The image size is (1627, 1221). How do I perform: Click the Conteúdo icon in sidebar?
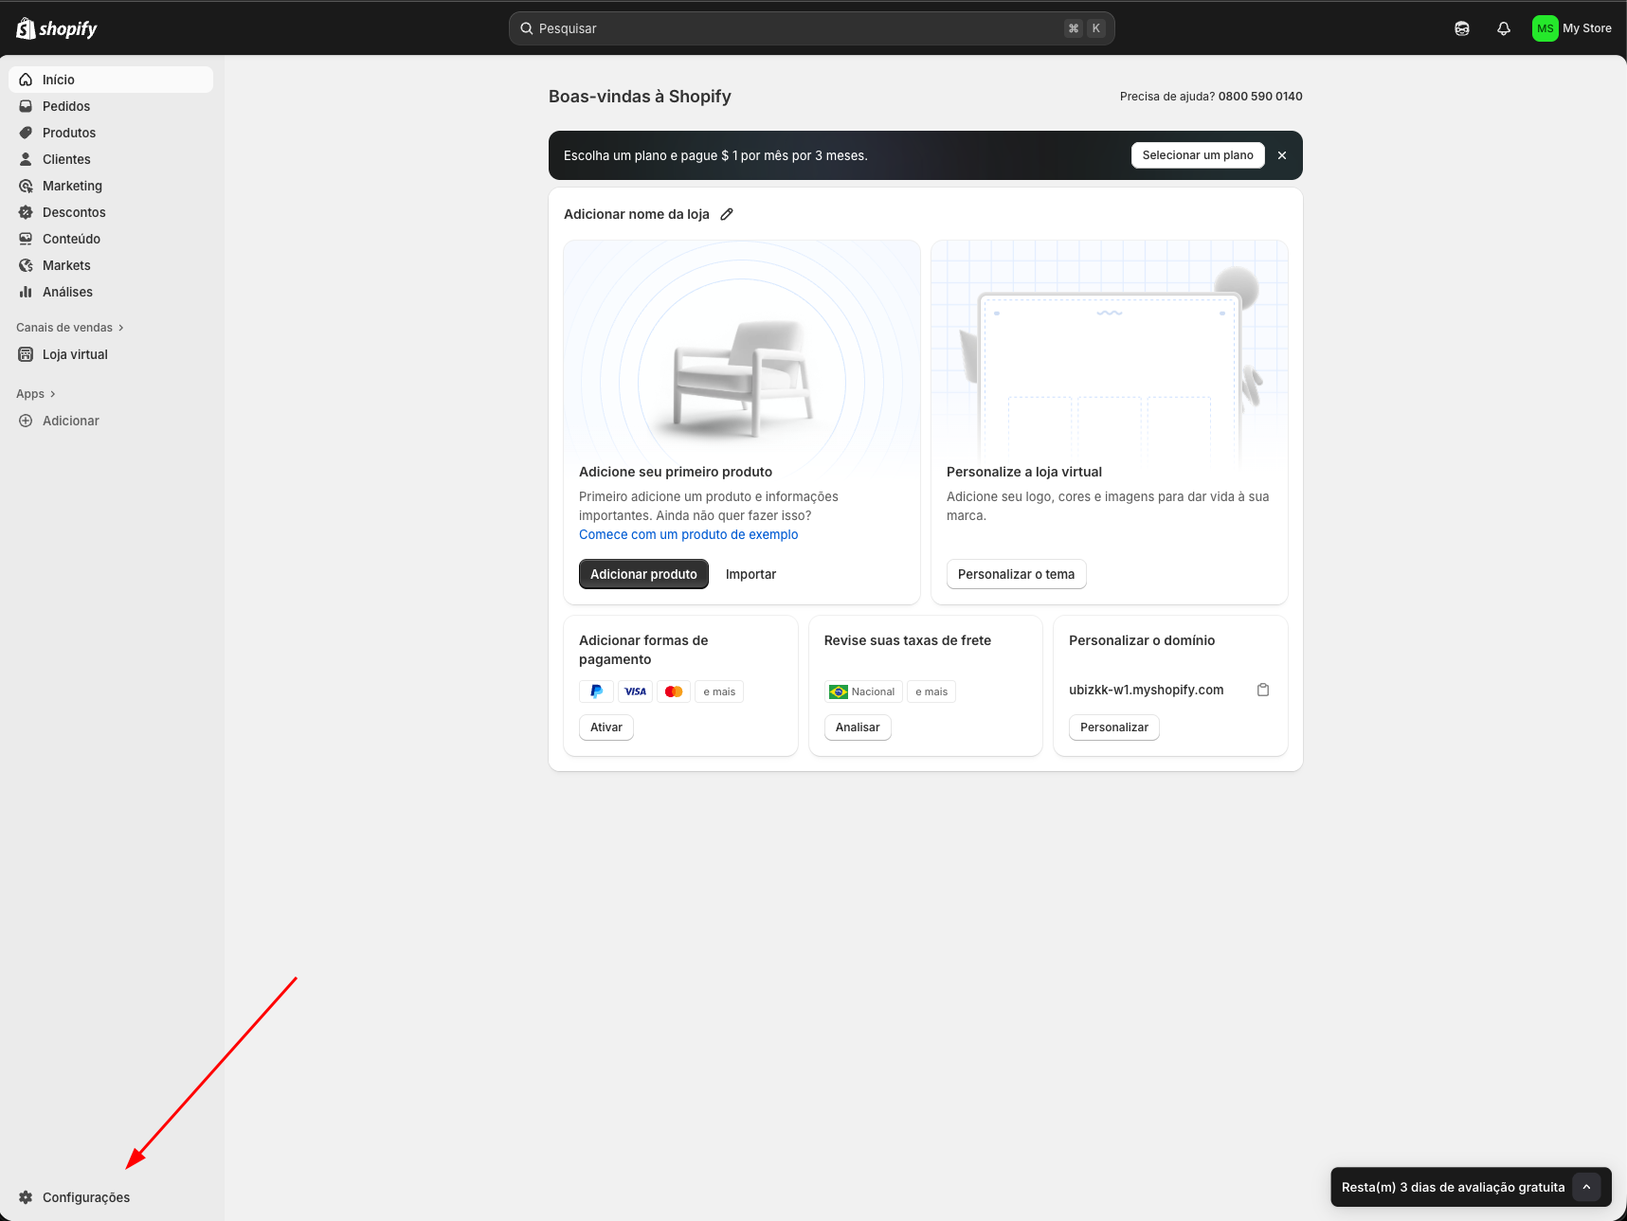pos(26,239)
